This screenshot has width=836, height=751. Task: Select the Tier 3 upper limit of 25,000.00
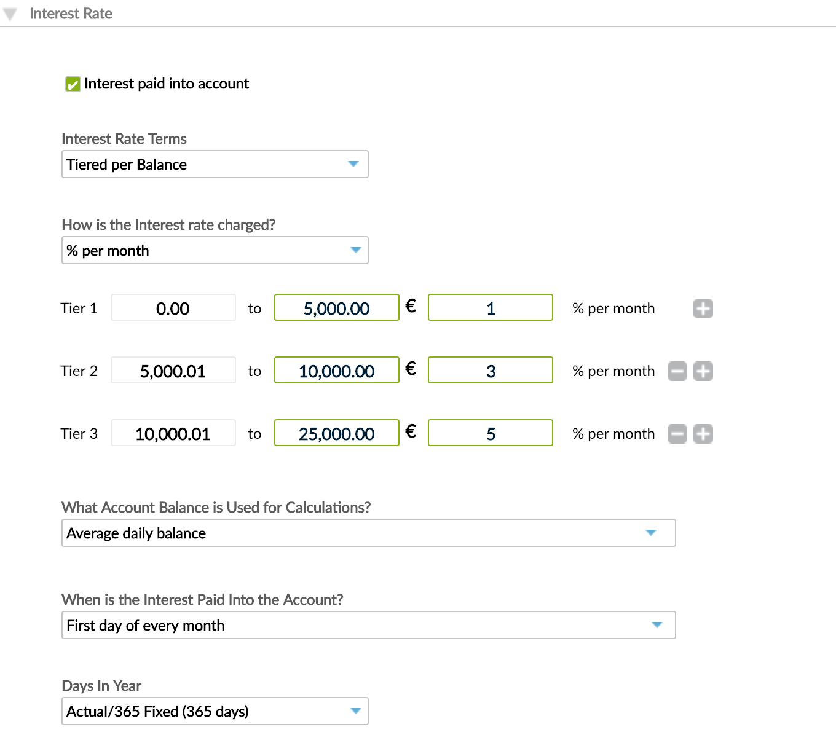336,433
